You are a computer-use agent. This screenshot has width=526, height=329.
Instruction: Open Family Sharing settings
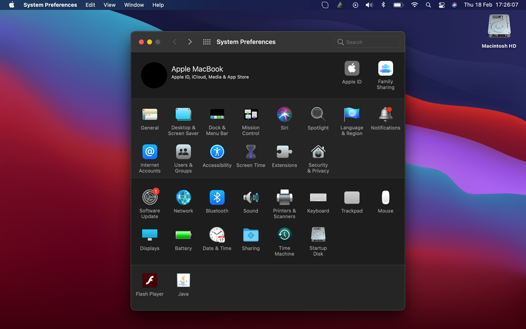coord(385,69)
